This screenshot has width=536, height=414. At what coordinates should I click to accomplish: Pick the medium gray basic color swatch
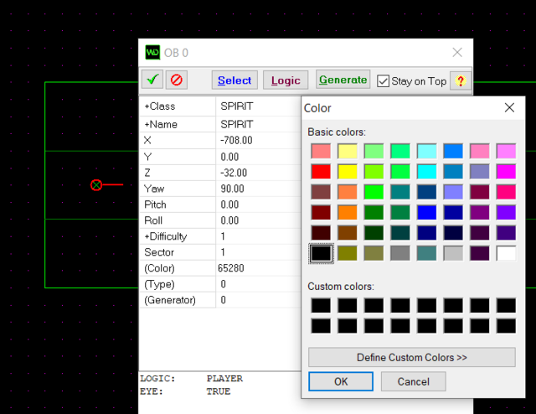pyautogui.click(x=400, y=254)
